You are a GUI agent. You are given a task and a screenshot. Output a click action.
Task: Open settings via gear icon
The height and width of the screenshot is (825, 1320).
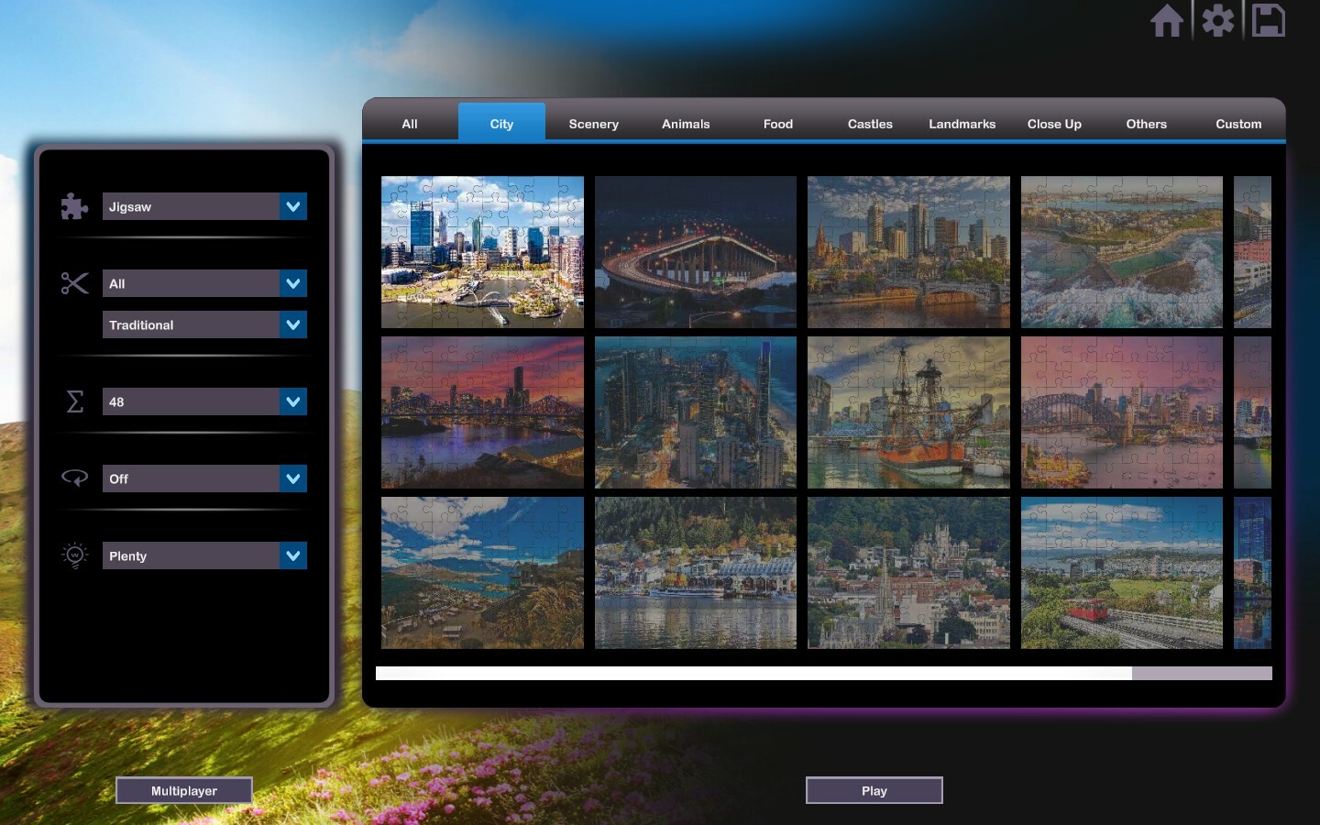(x=1217, y=19)
